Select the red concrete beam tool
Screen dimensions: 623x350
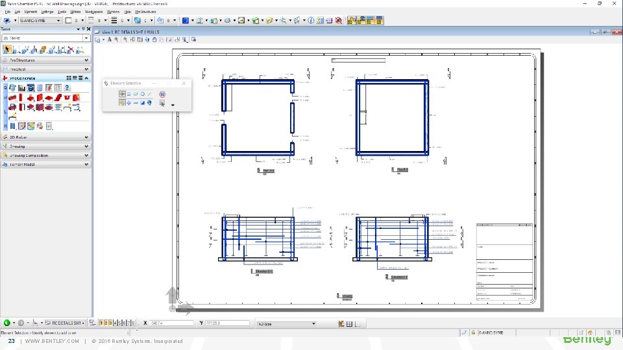point(12,98)
